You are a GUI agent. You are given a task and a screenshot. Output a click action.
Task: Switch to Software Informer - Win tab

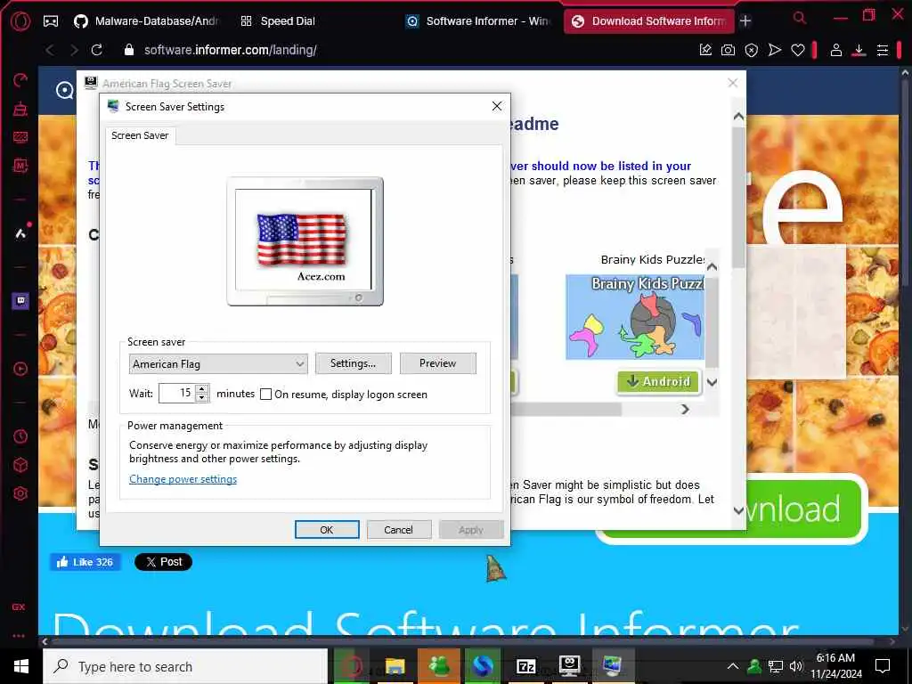(x=478, y=21)
